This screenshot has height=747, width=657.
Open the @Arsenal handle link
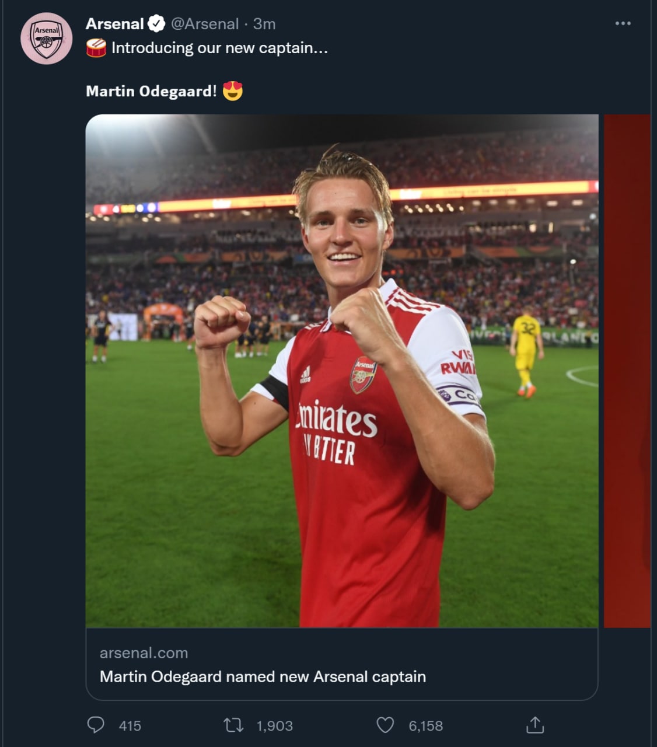pyautogui.click(x=205, y=24)
